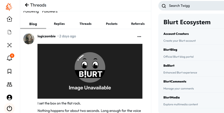Open the logiczombie author link
The image size is (224, 113).
pos(46,36)
